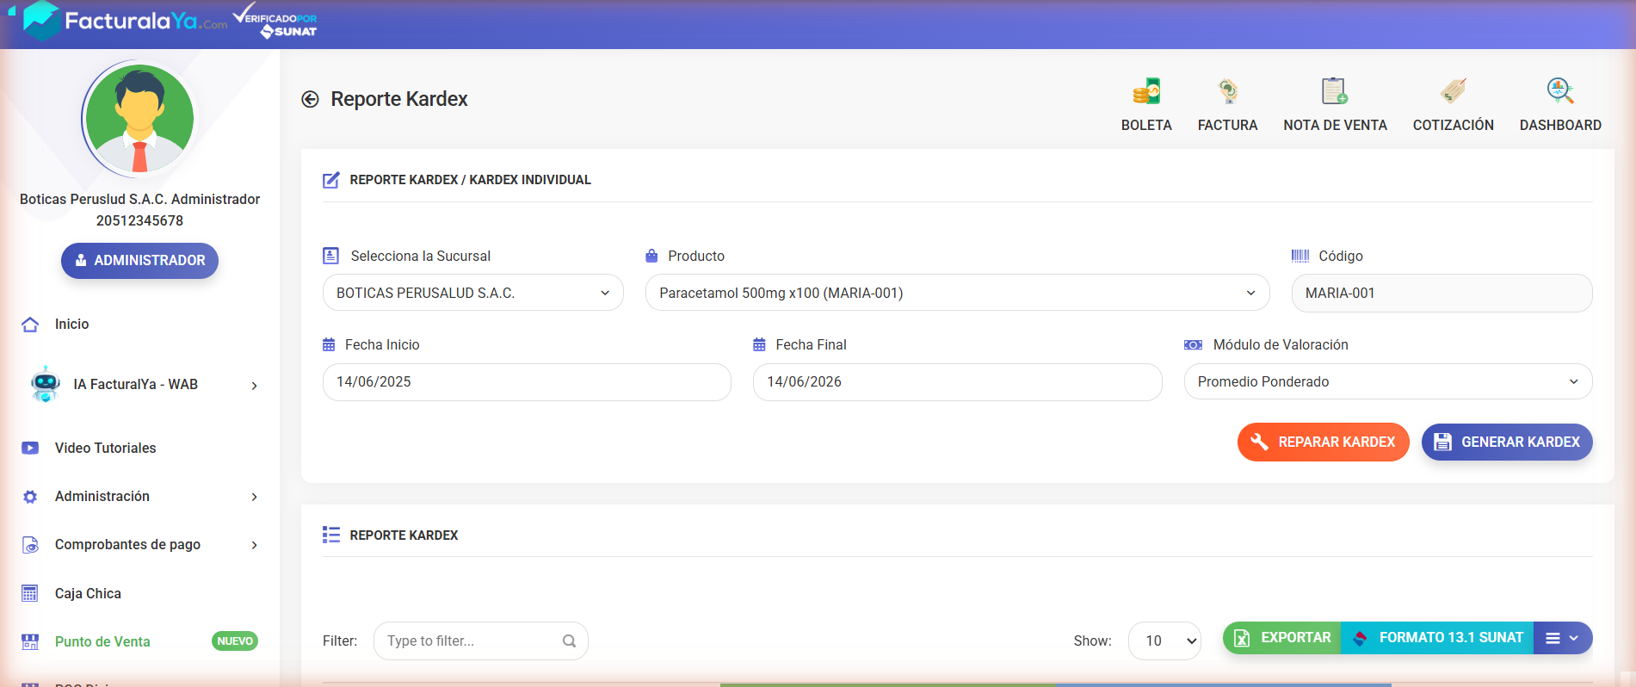Click the IA FacturalYa robot icon

45,384
